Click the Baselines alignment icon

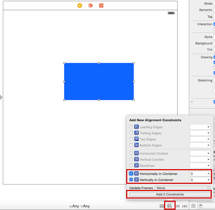pyautogui.click(x=137, y=165)
